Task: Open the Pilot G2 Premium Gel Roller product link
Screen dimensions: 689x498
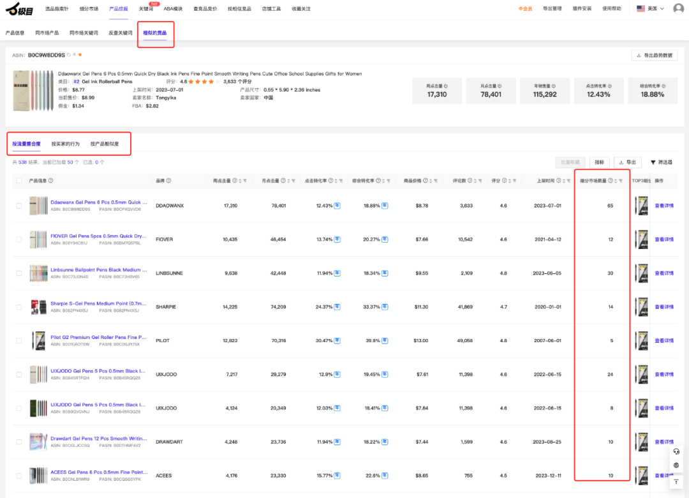Action: pos(98,337)
